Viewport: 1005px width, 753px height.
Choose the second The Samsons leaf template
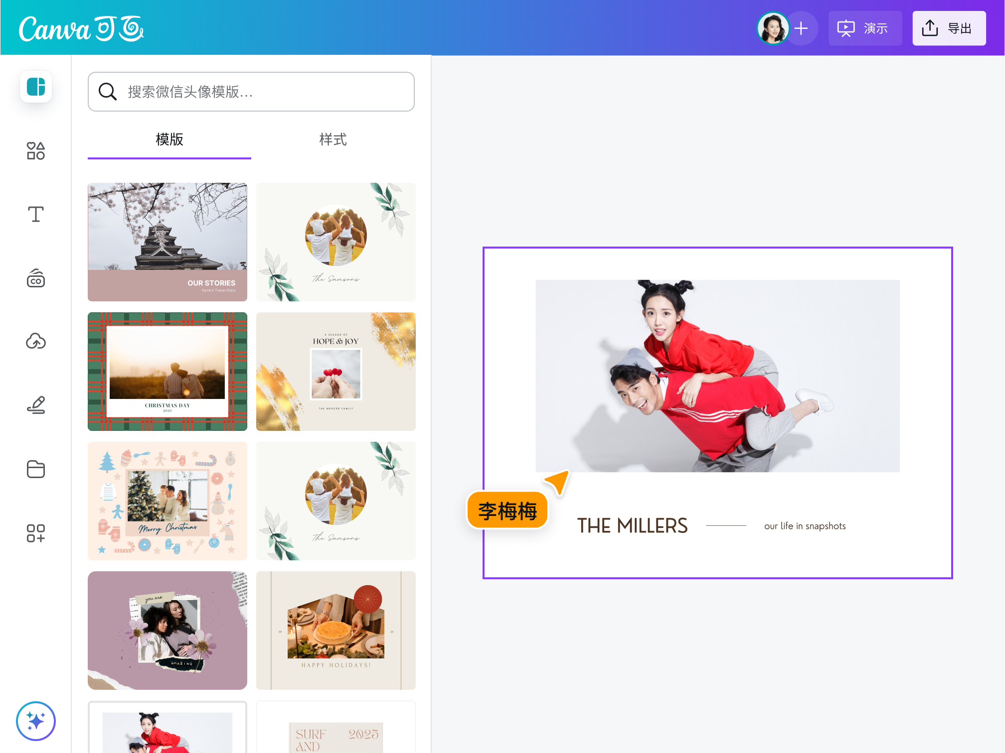[x=336, y=501]
